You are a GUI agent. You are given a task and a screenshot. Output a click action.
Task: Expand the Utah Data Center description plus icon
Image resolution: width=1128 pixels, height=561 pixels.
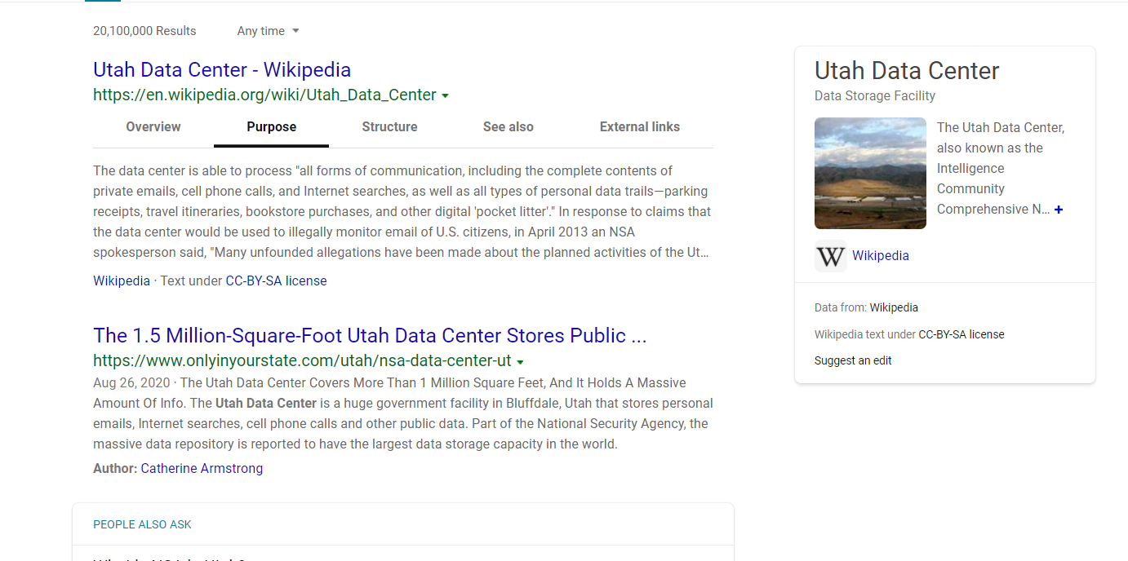[1059, 210]
